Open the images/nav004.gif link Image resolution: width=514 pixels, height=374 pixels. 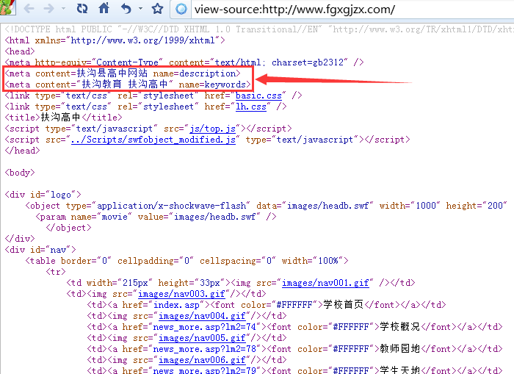pyautogui.click(x=202, y=316)
